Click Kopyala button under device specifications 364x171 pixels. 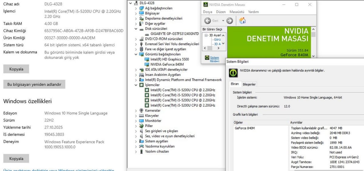coord(16,69)
